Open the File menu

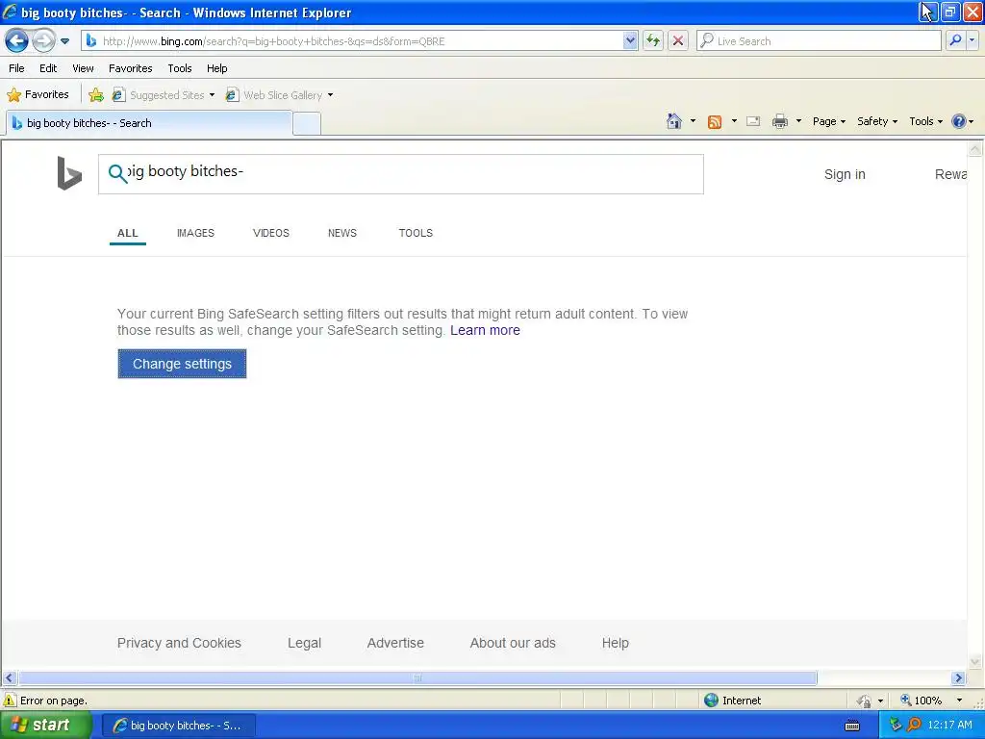point(17,68)
